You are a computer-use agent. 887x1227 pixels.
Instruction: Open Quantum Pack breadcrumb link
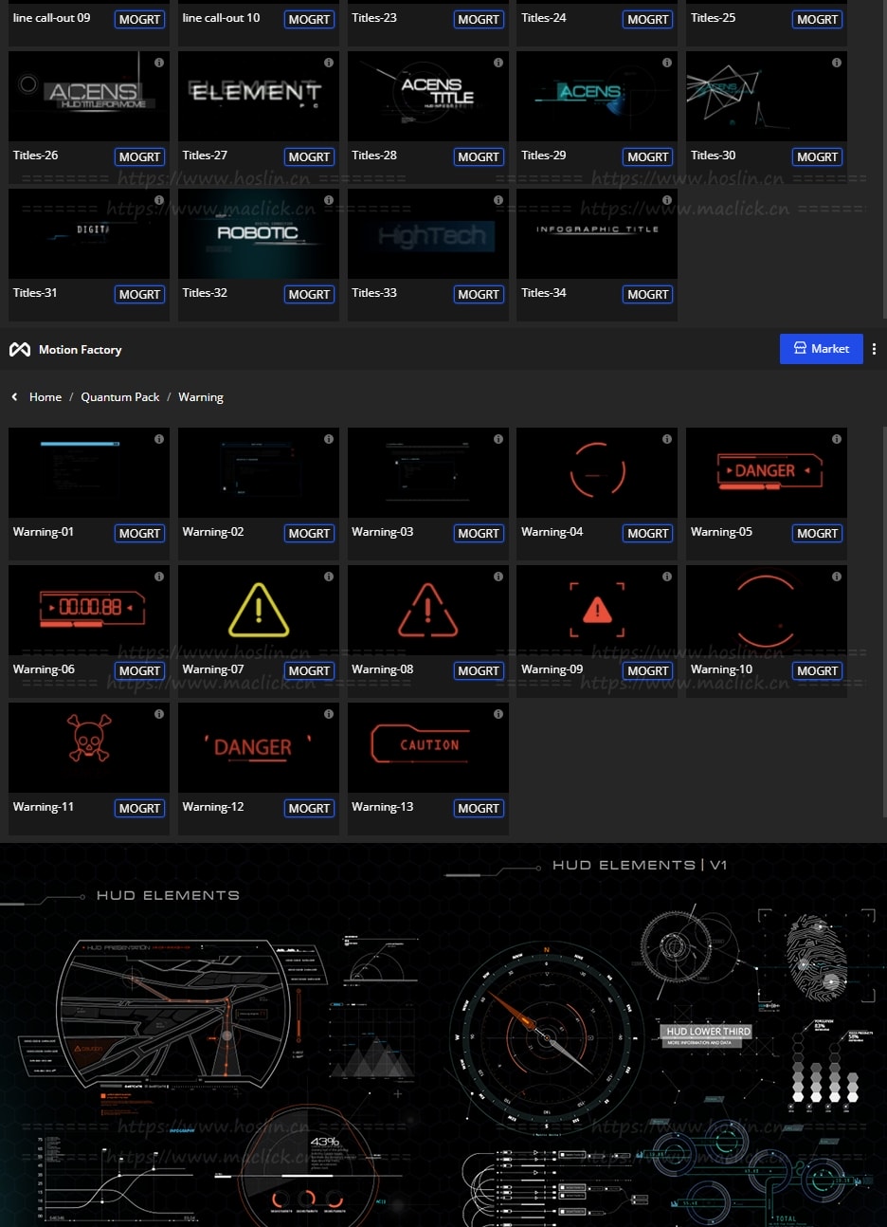120,397
